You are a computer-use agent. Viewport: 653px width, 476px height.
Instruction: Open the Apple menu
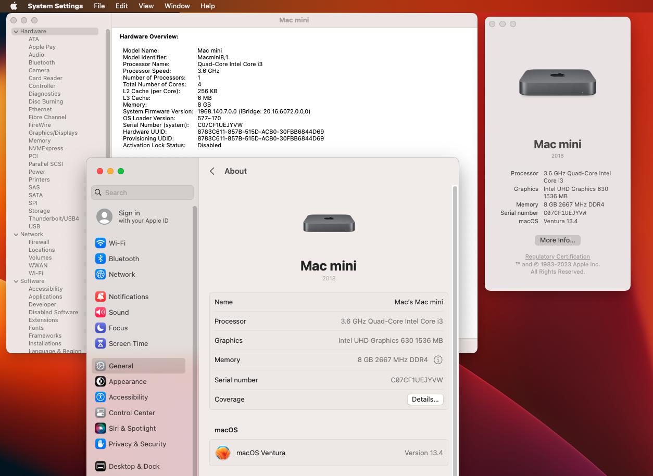(x=14, y=6)
